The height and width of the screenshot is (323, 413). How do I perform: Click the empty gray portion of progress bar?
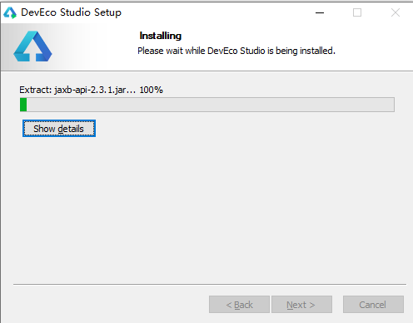(x=211, y=105)
